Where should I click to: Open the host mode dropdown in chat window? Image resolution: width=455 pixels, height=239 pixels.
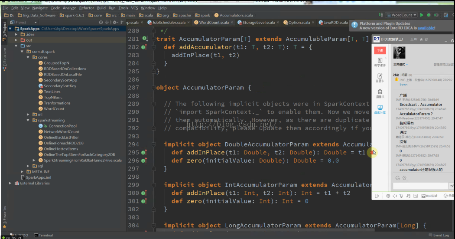(x=400, y=65)
